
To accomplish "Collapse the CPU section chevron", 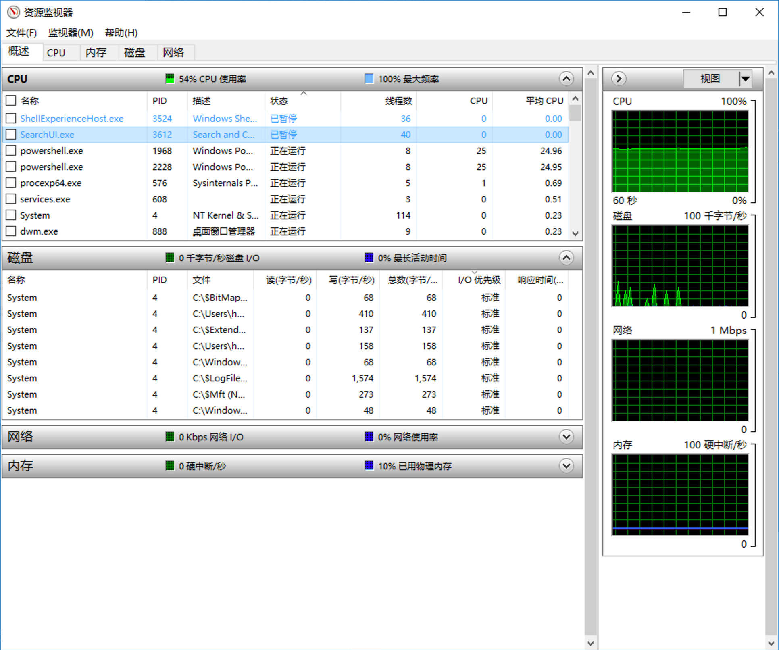I will (x=566, y=79).
